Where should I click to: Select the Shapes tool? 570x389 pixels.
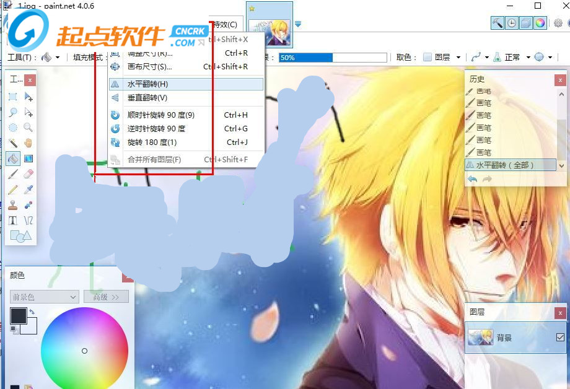pyautogui.click(x=20, y=236)
